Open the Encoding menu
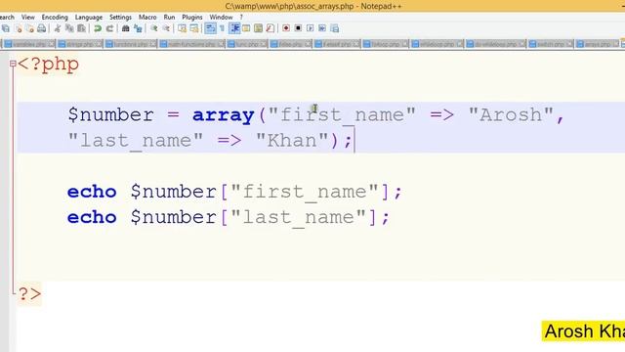The image size is (625, 352). (55, 18)
